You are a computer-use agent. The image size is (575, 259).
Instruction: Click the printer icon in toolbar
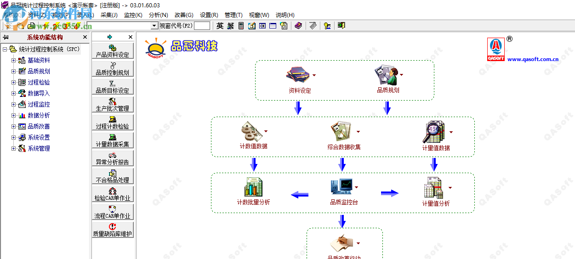pyautogui.click(x=32, y=26)
